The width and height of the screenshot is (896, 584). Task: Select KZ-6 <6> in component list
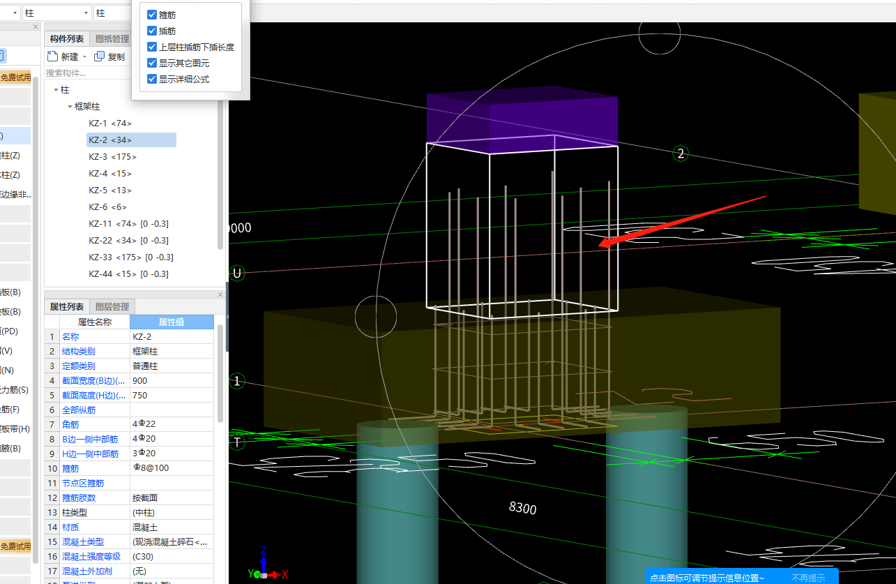coord(108,207)
